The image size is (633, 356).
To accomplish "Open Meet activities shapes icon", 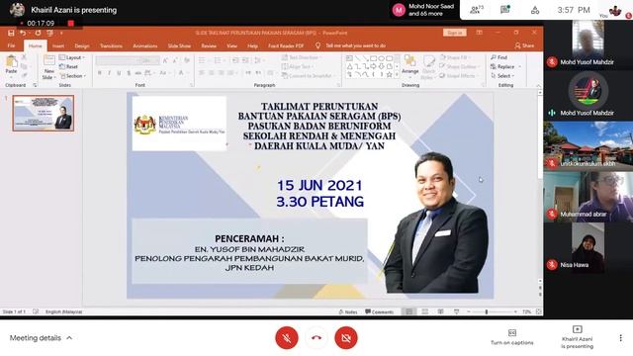I will [535, 10].
